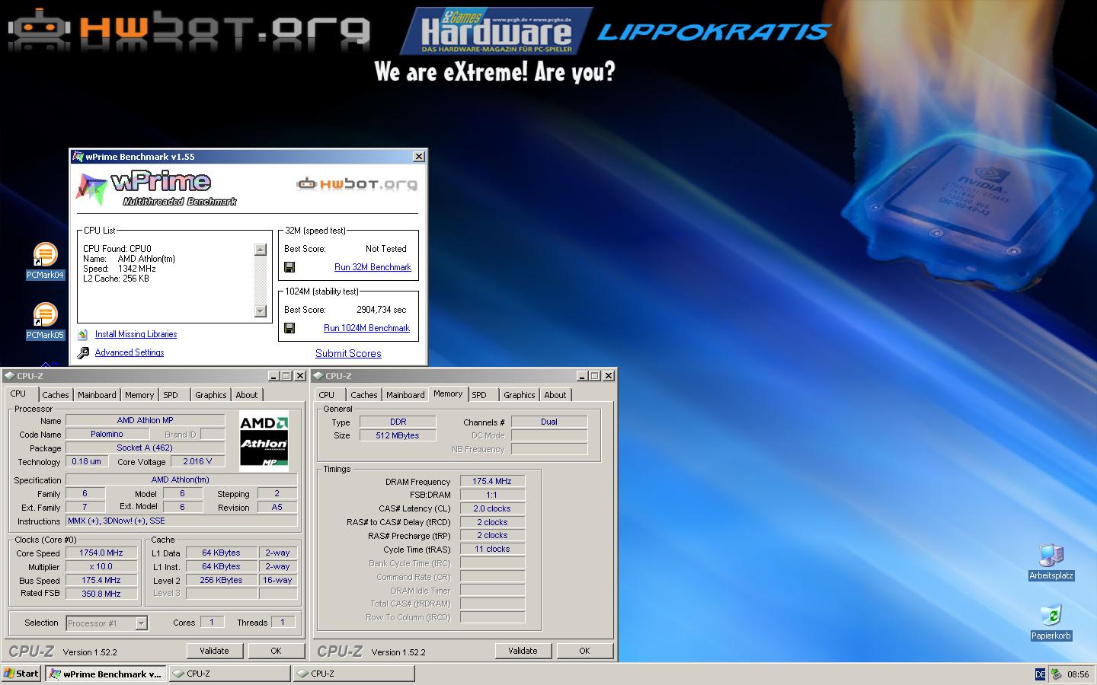Screen dimensions: 1097x685
Task: Switch to Mainboard tab in left CPU-Z
Action: pyautogui.click(x=97, y=395)
